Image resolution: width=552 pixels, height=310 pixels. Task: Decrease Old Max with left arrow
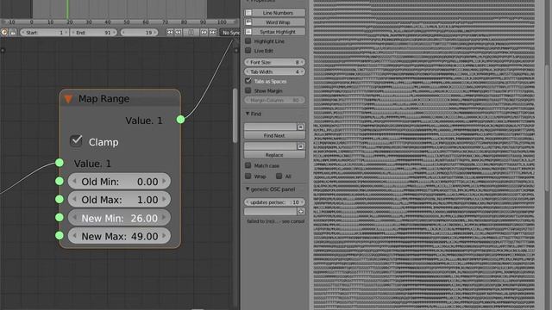(74, 199)
